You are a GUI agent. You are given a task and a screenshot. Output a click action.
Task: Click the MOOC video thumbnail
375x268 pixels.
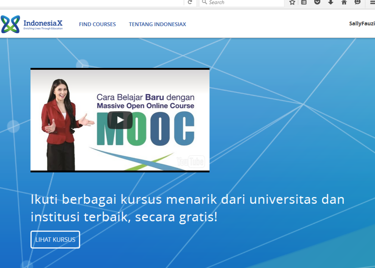(120, 120)
